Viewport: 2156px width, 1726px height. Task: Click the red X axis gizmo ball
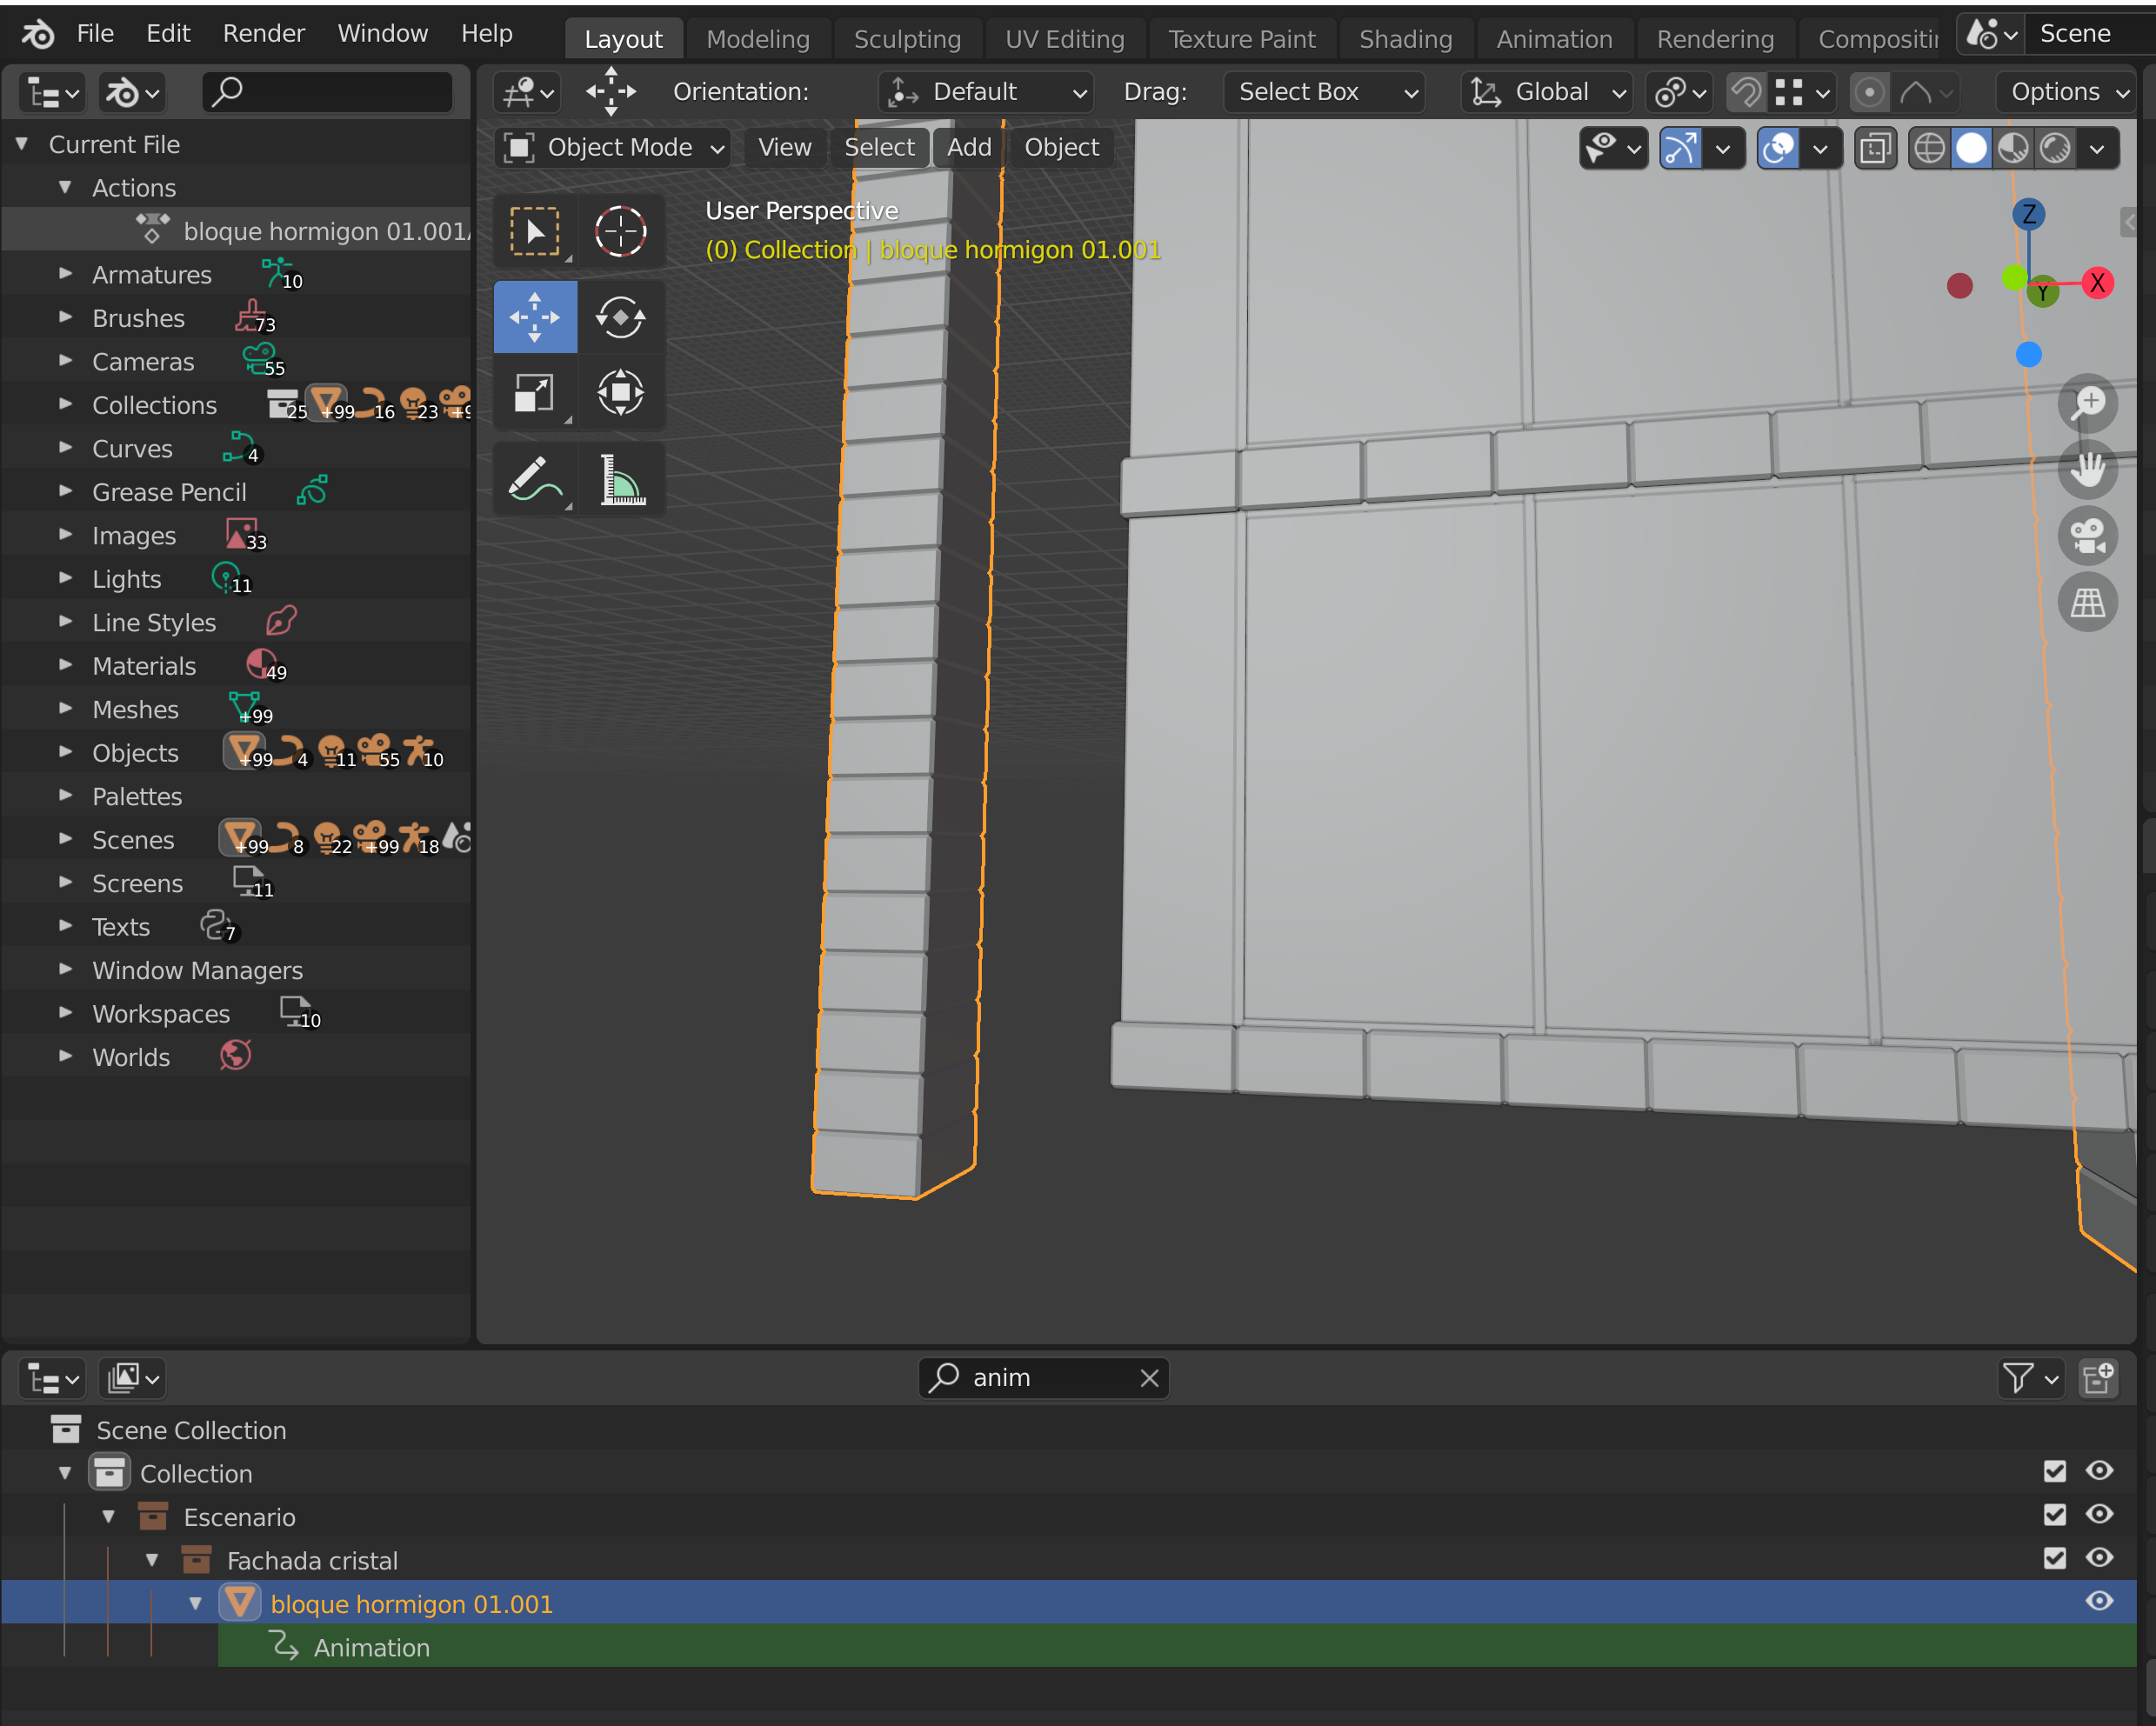[x=2097, y=283]
